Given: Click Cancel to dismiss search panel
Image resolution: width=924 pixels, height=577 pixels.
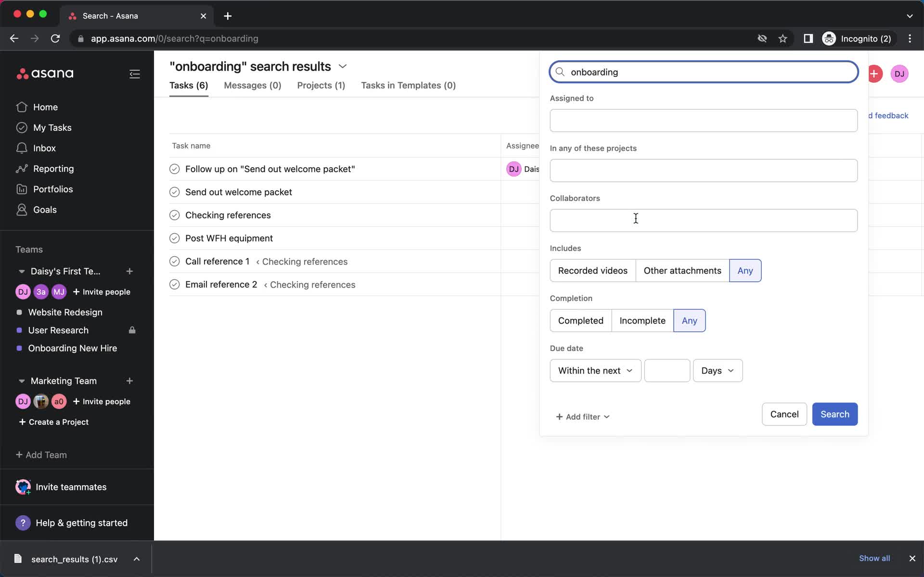Looking at the screenshot, I should tap(783, 414).
